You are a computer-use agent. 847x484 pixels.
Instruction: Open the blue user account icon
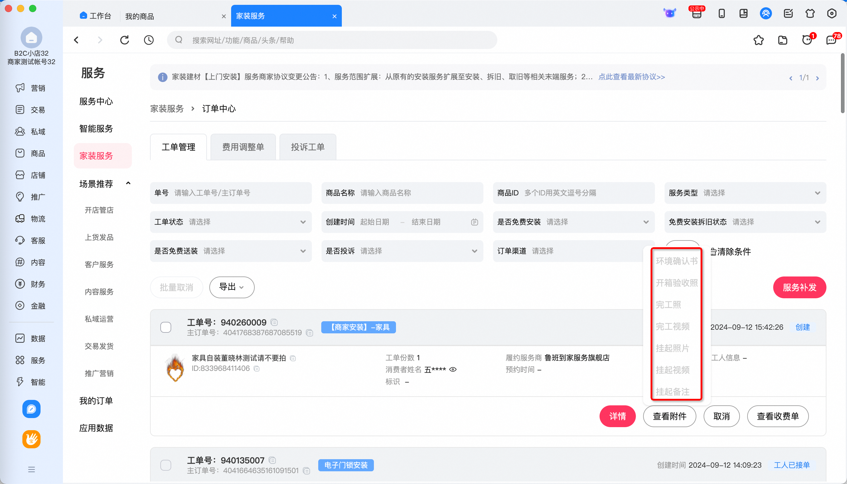pos(766,14)
